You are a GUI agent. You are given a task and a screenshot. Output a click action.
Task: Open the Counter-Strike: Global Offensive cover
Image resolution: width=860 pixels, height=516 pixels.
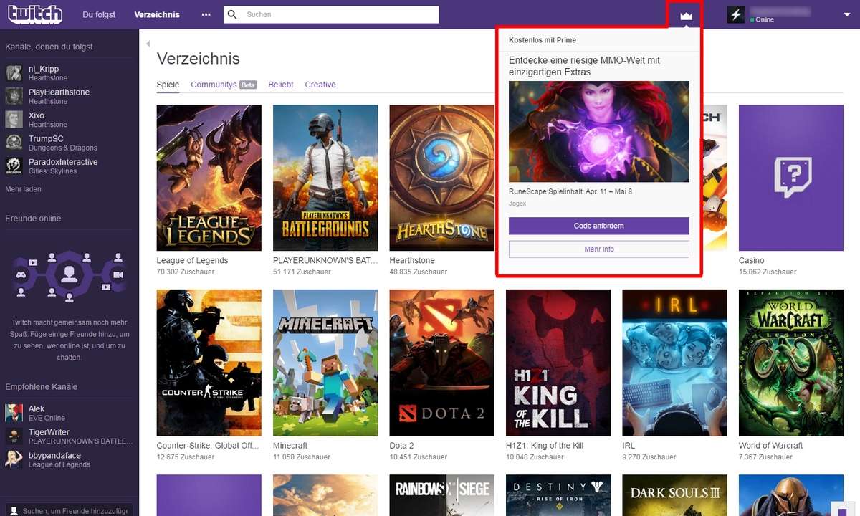point(209,363)
